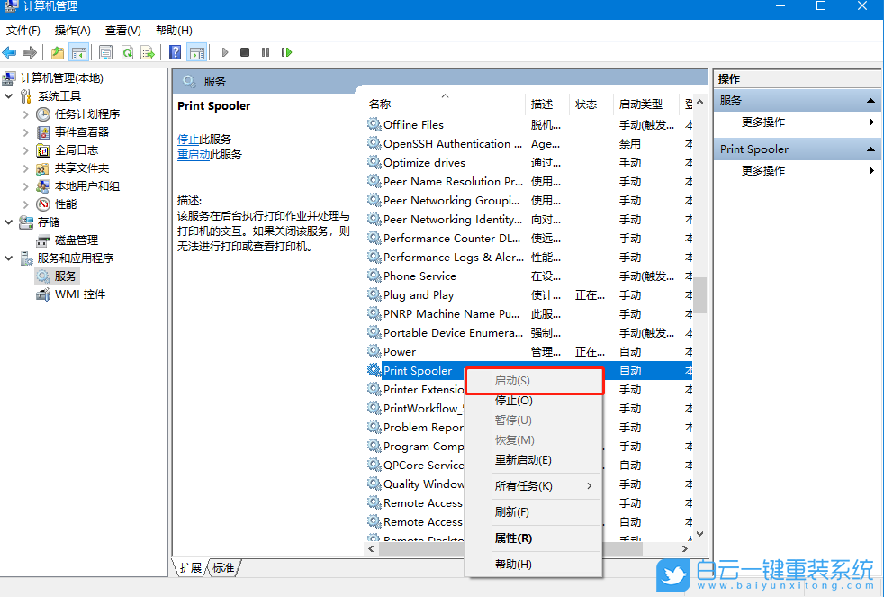
Task: Open Help via the blue question mark icon
Action: tap(175, 52)
